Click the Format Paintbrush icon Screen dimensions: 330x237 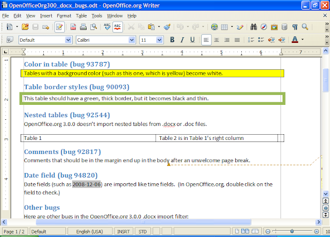pyautogui.click(x=167, y=27)
